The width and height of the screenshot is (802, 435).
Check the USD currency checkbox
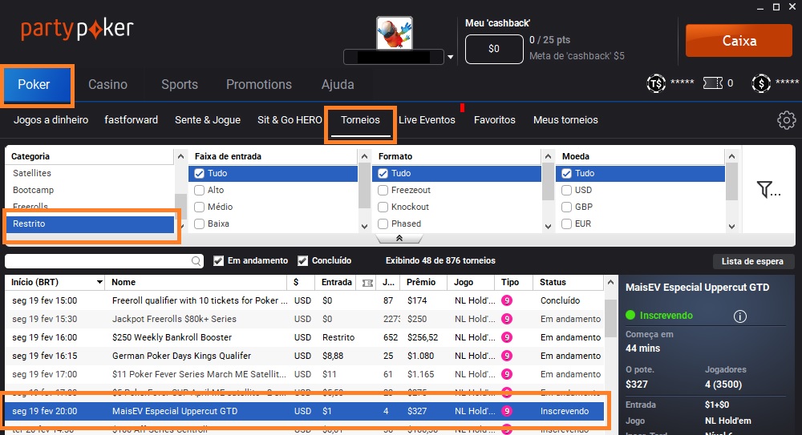pos(567,190)
